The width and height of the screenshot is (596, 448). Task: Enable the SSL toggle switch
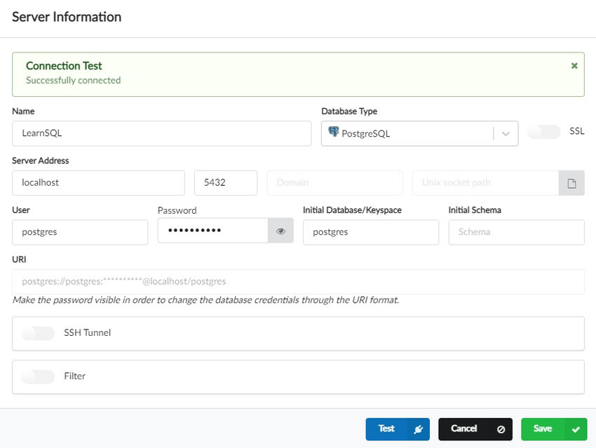[544, 132]
